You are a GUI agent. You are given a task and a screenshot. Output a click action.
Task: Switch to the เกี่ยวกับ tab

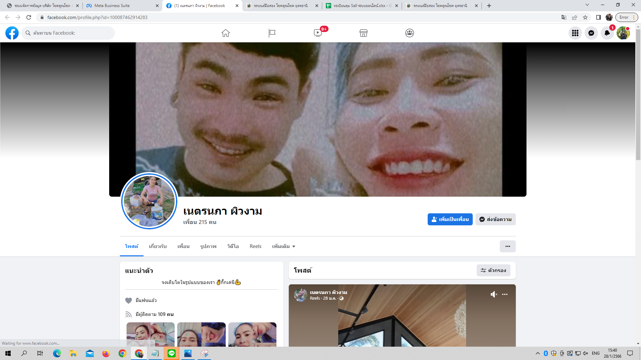pyautogui.click(x=158, y=246)
